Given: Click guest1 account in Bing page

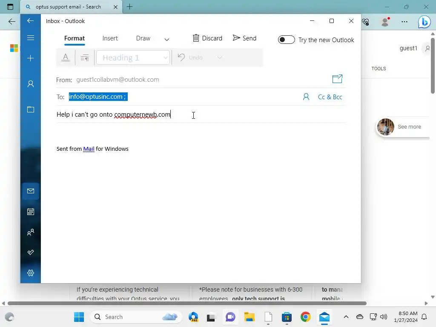Looking at the screenshot, I should [408, 48].
